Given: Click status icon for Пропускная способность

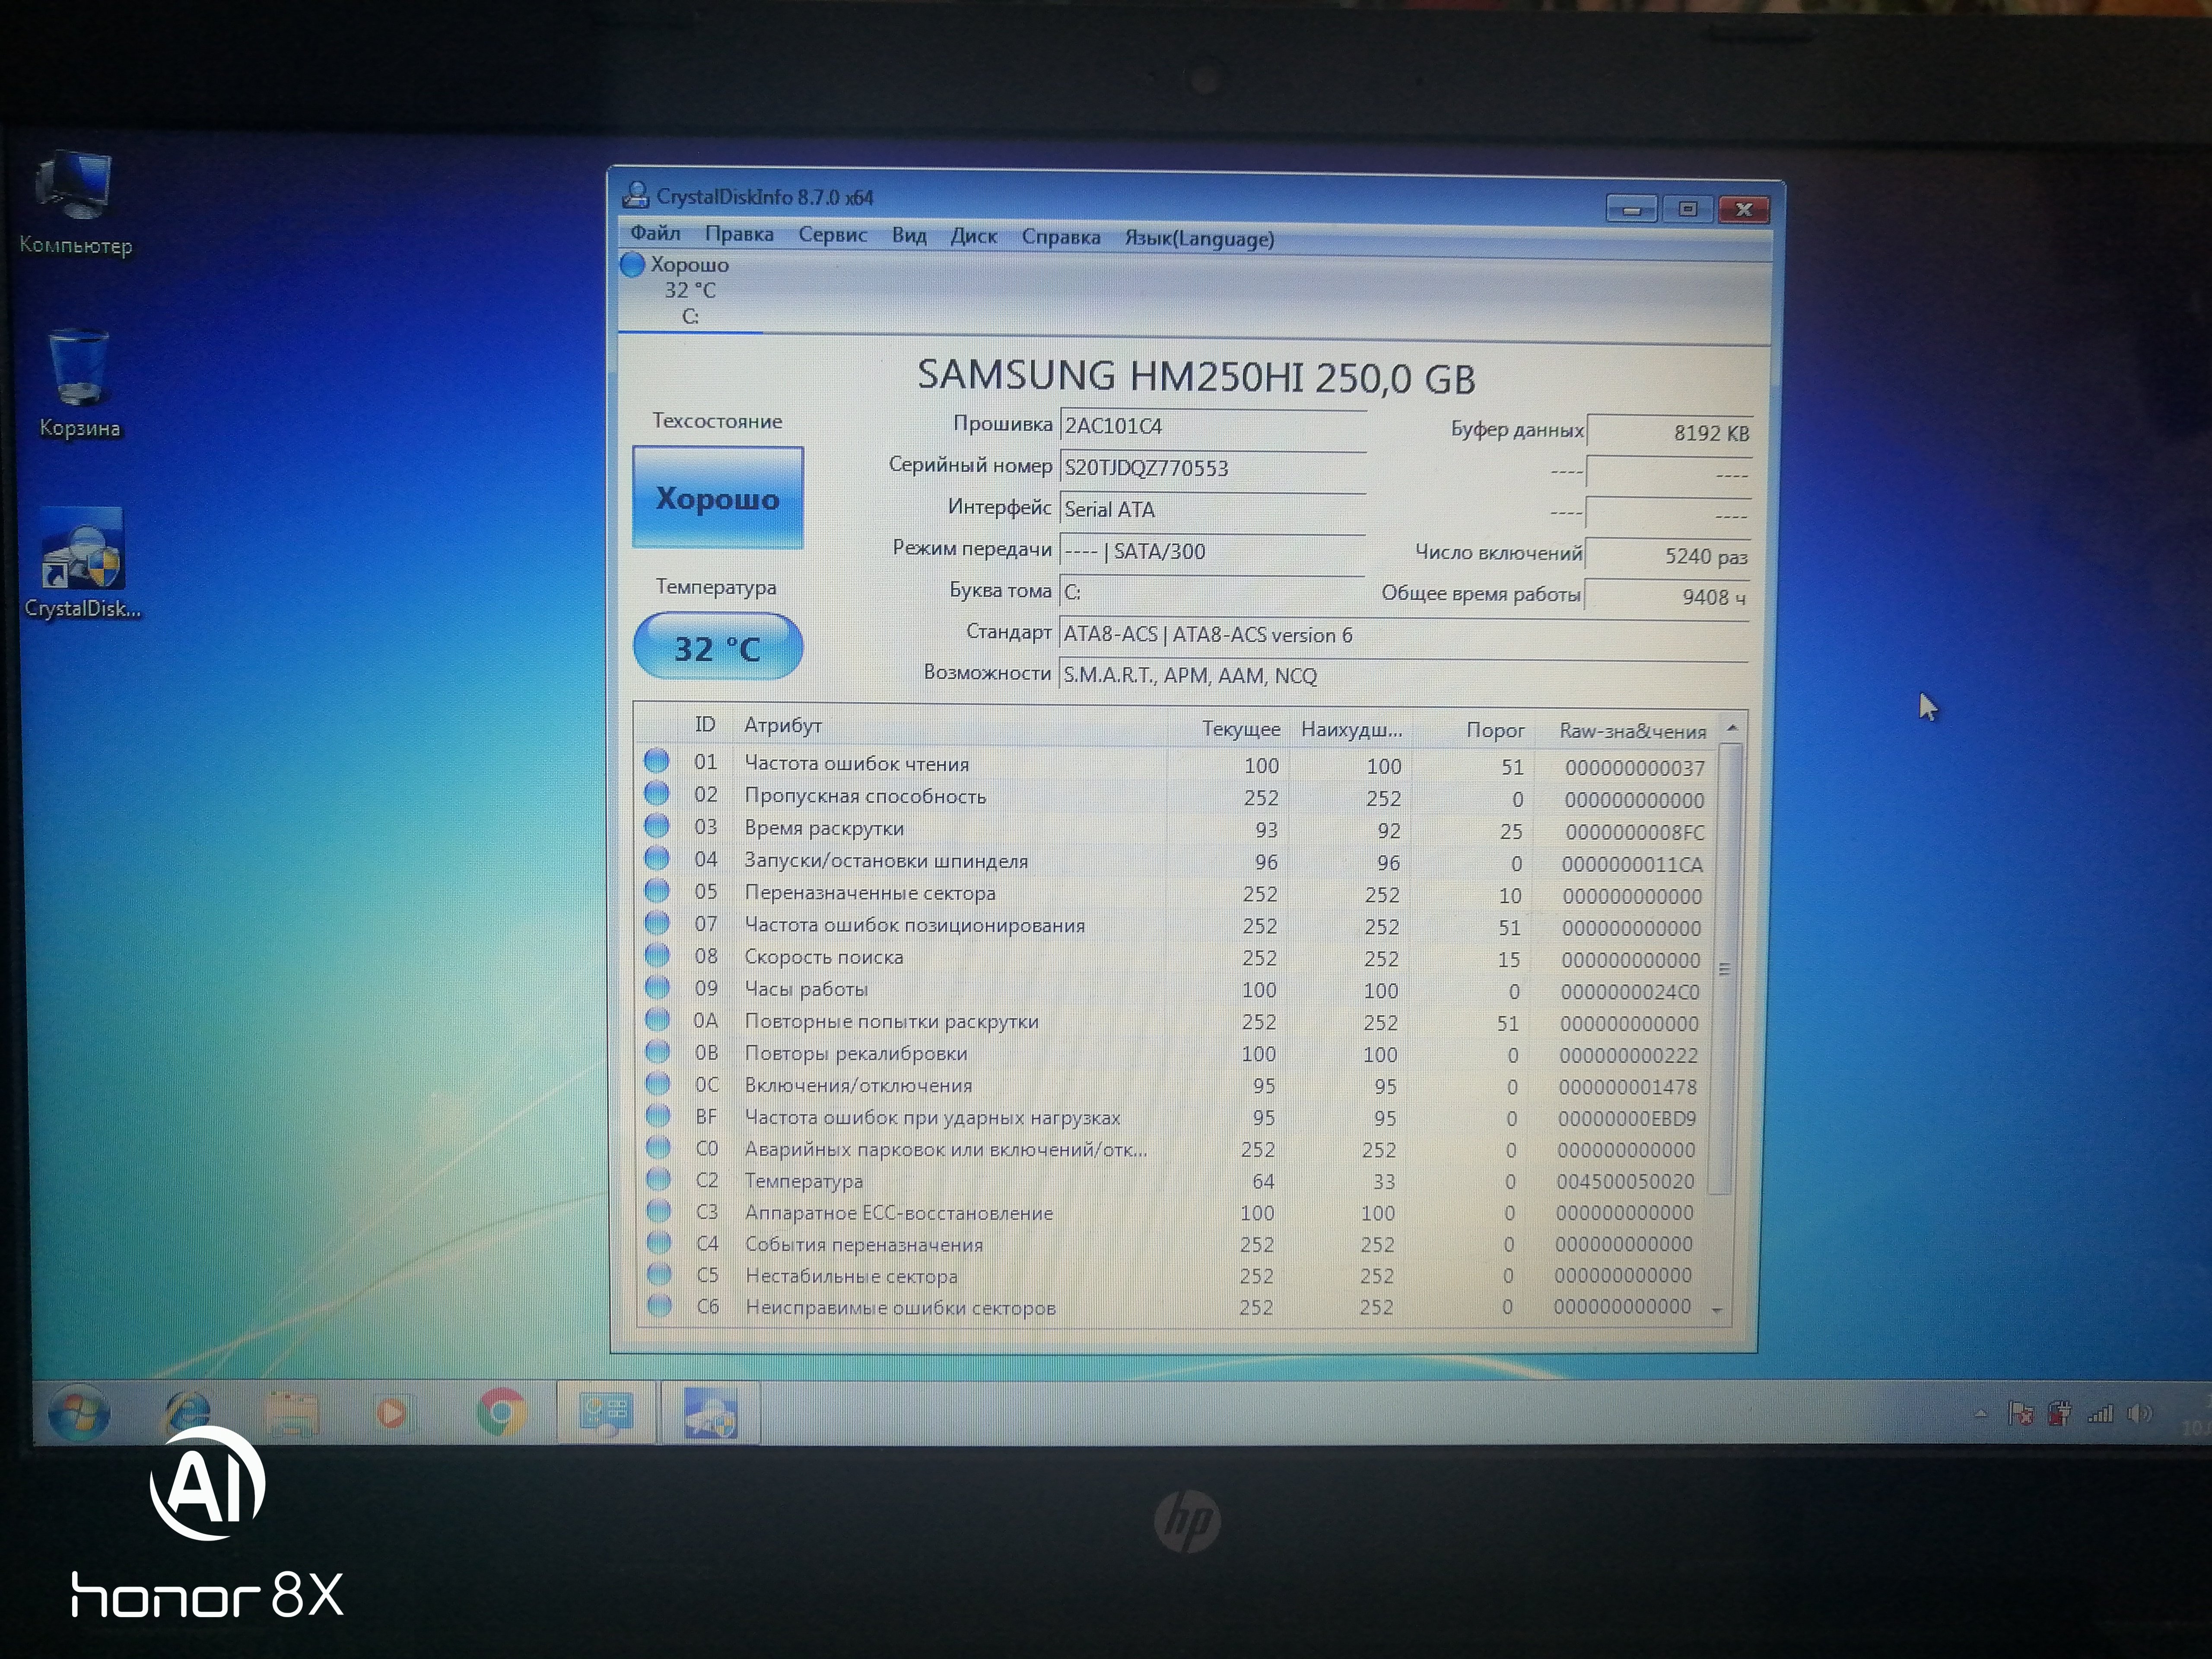Looking at the screenshot, I should pos(656,794).
